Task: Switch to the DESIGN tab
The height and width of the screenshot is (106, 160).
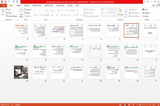Action: (x=27, y=6)
